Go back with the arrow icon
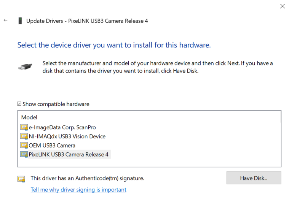This screenshot has width=289, height=203. 6,20
